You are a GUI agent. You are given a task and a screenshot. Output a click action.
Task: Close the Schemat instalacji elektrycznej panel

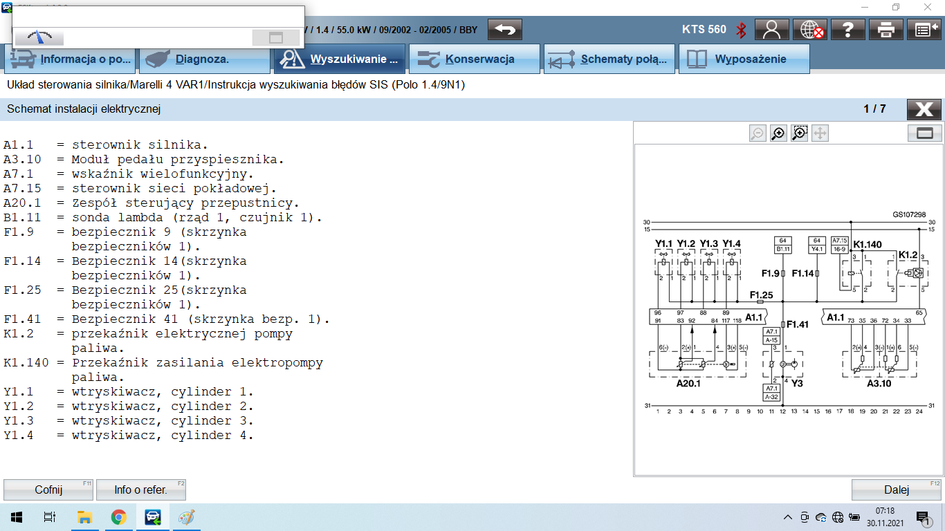click(924, 109)
